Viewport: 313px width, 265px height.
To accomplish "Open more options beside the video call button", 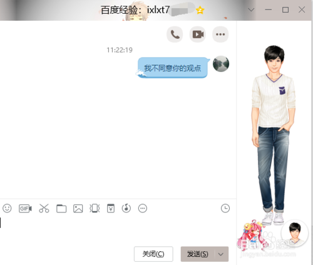I will pos(220,34).
